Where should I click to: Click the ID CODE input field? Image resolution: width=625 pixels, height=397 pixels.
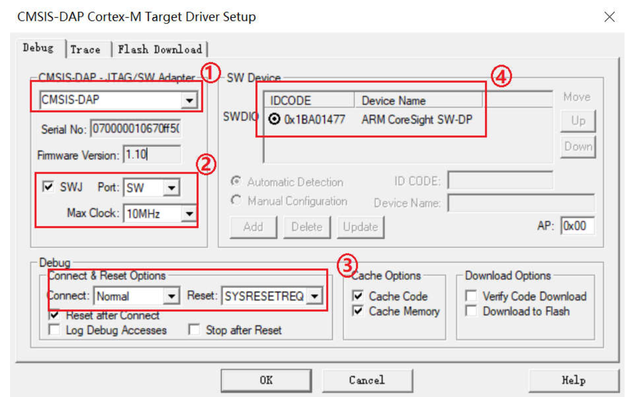499,181
